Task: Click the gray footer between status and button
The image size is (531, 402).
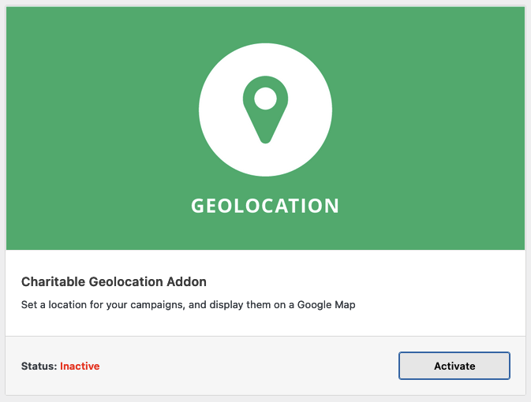Action: [x=249, y=366]
